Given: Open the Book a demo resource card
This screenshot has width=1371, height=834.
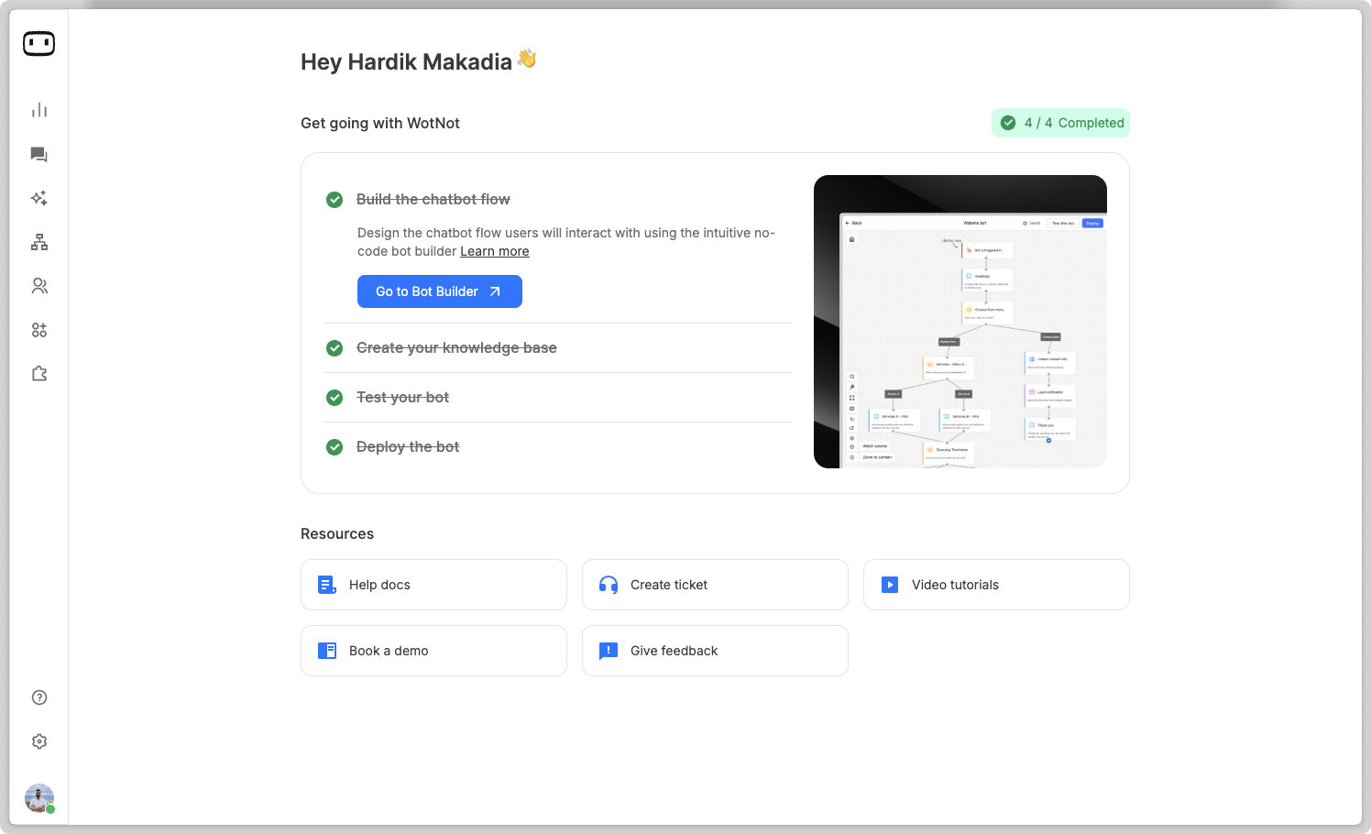Looking at the screenshot, I should [433, 651].
